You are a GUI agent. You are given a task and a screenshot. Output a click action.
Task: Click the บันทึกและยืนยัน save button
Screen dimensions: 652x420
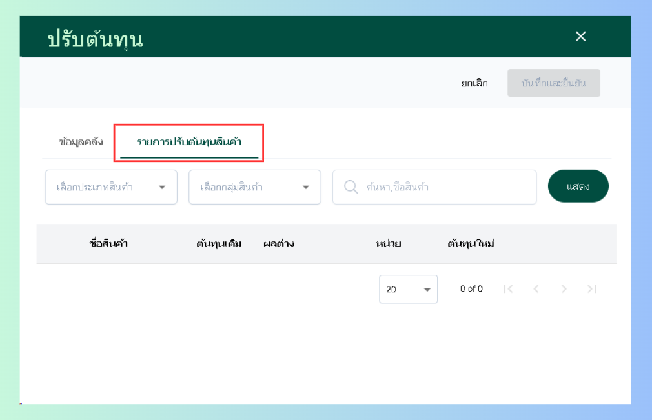click(x=553, y=83)
